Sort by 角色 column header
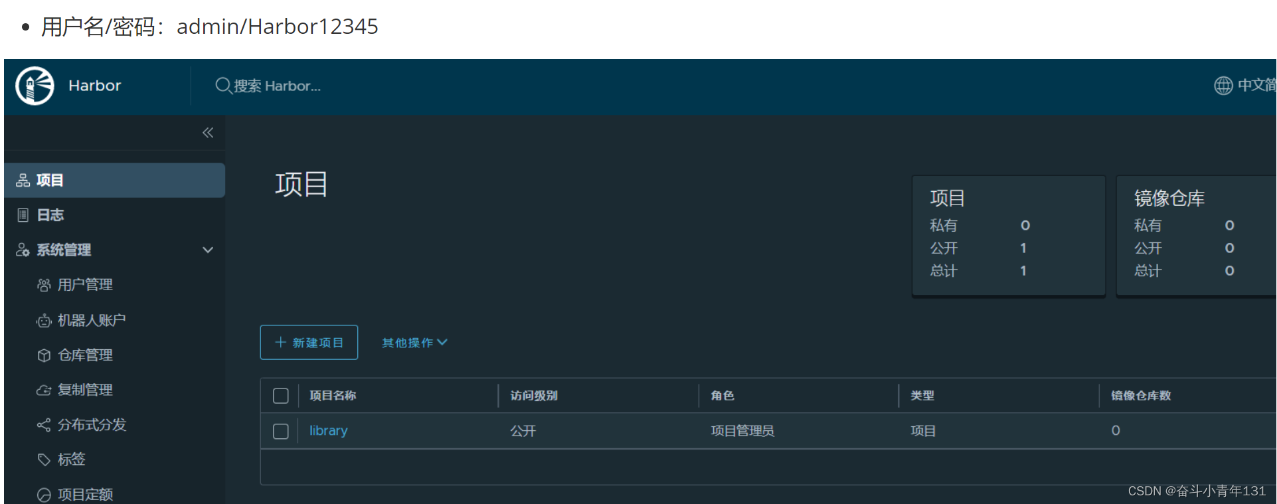The height and width of the screenshot is (504, 1277). tap(723, 396)
